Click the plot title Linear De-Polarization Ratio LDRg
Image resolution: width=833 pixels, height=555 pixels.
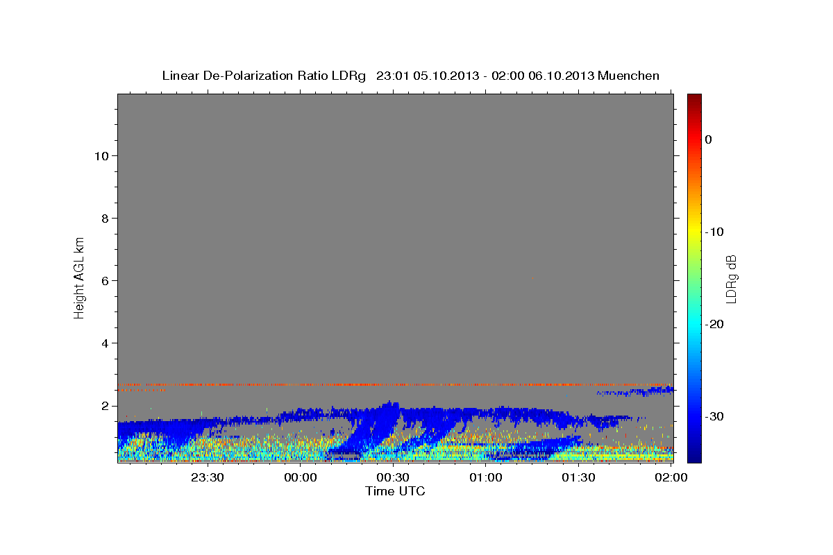coord(264,76)
